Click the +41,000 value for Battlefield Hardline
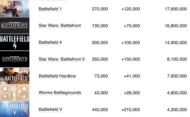Screen dimensions: 190x117 point(132,76)
